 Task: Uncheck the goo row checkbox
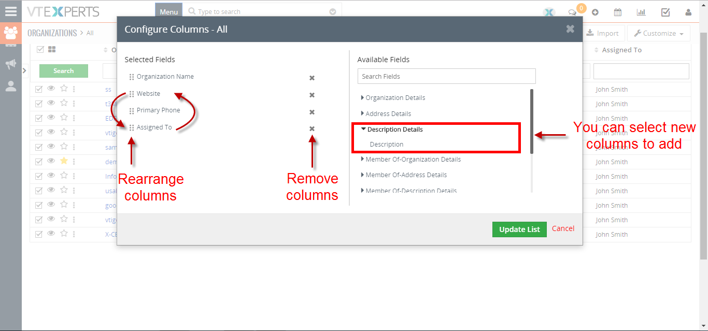[39, 205]
